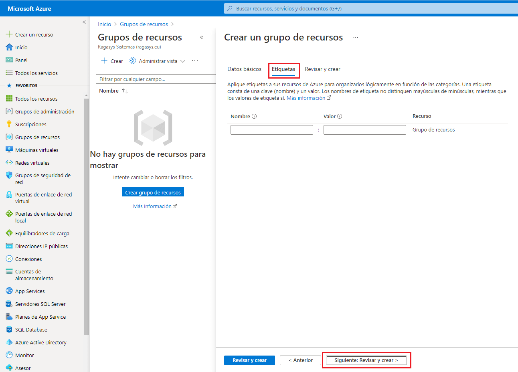The width and height of the screenshot is (518, 372).
Task: Open the Monitor gauge icon
Action: click(x=9, y=355)
